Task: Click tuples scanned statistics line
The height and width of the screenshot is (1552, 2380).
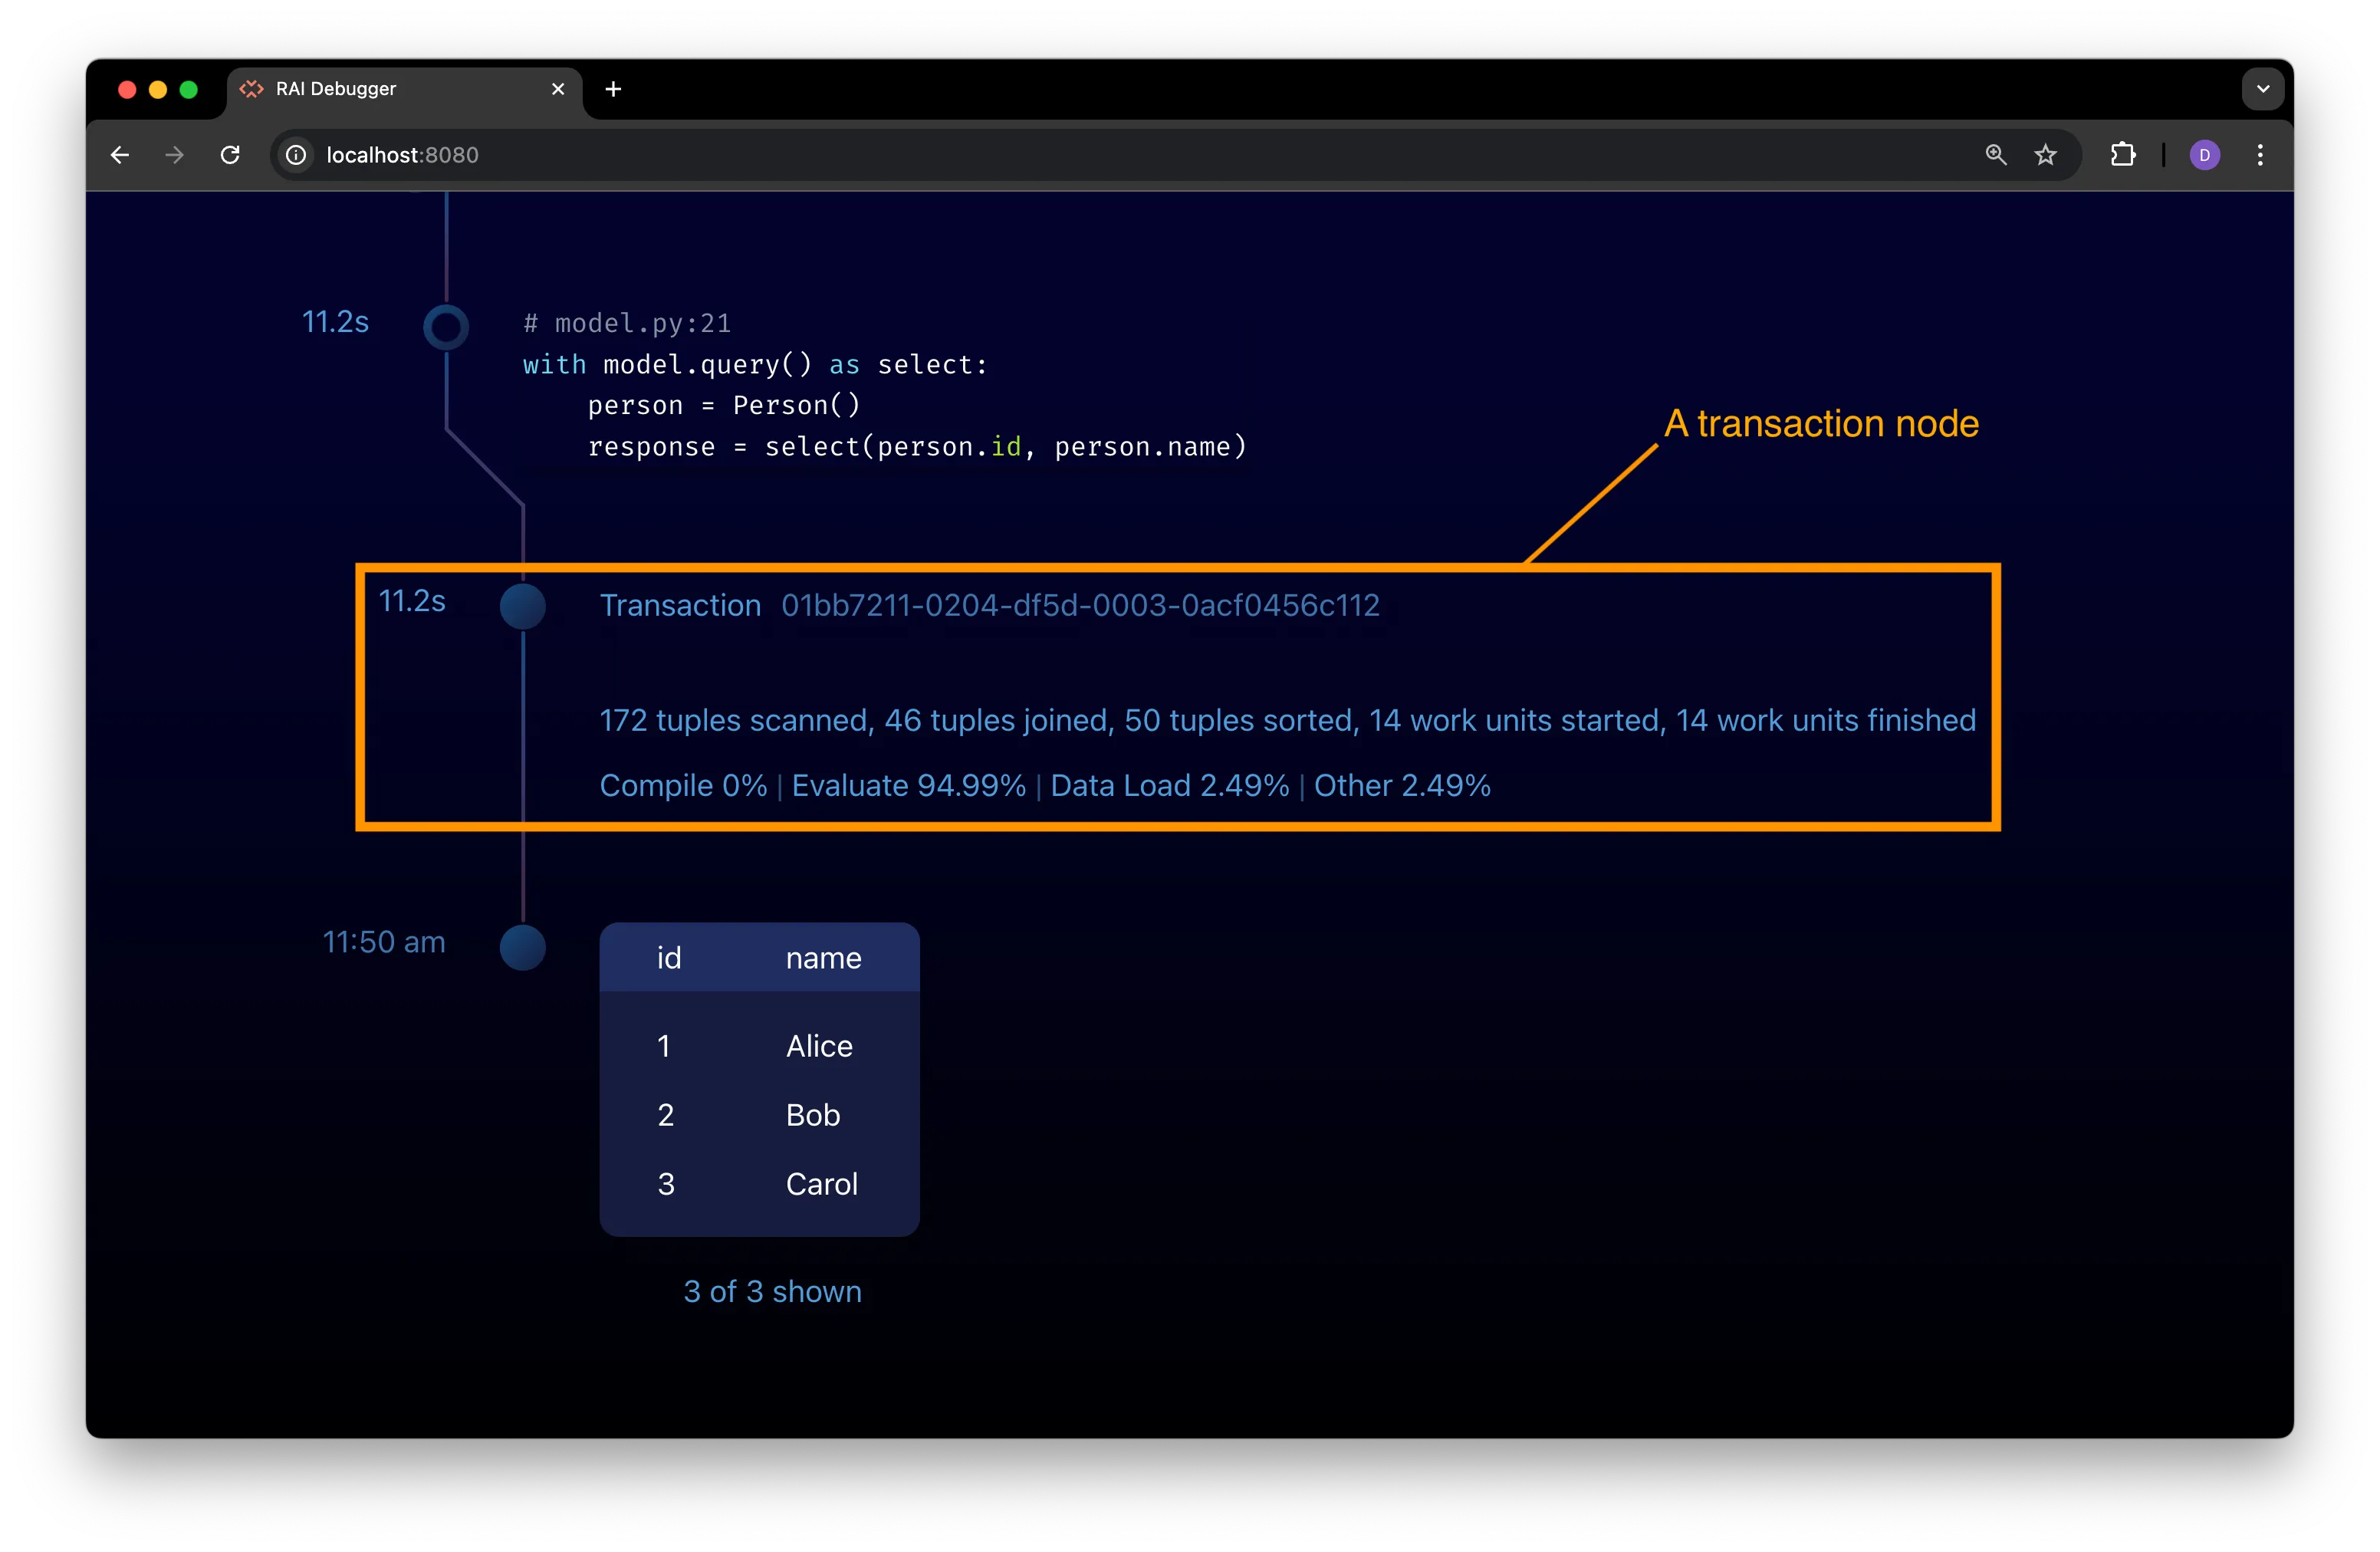Action: (1287, 720)
